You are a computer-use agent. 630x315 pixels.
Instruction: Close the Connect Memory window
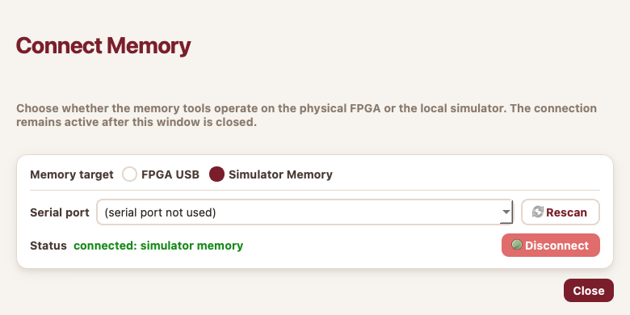coord(589,291)
